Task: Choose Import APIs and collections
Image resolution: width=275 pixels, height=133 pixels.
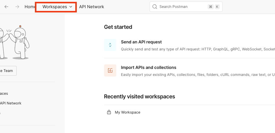Action: (148, 67)
